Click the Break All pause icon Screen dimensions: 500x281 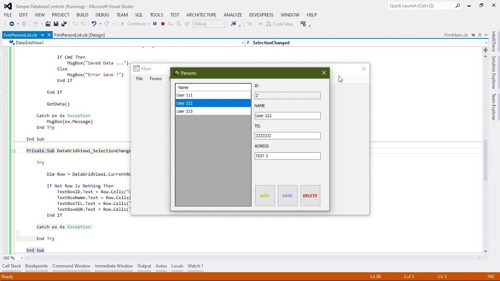(x=155, y=24)
